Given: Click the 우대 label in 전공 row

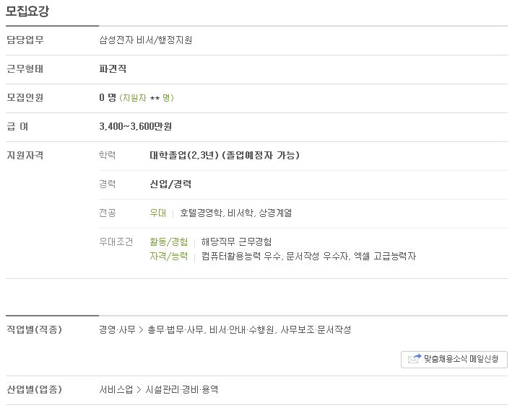Looking at the screenshot, I should coord(158,213).
